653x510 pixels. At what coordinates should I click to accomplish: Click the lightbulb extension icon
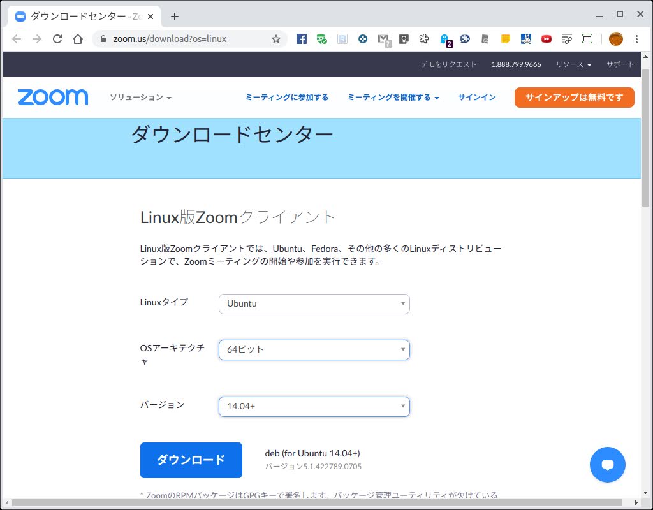click(x=404, y=39)
